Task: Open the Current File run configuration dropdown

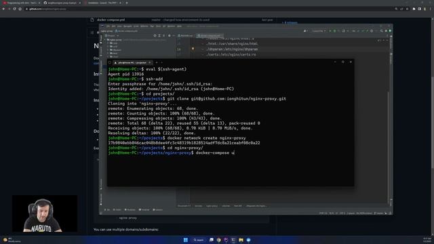Action: (x=319, y=31)
